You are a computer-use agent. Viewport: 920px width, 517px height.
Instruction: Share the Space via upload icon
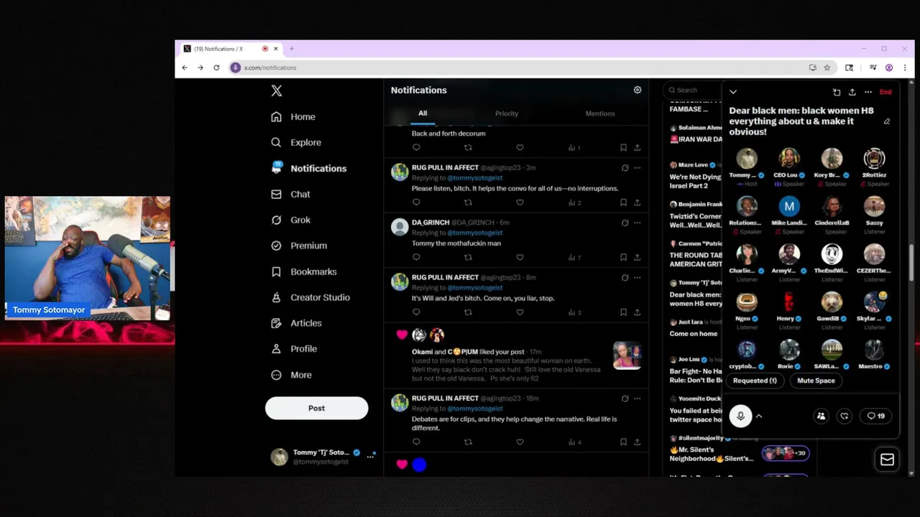[852, 92]
